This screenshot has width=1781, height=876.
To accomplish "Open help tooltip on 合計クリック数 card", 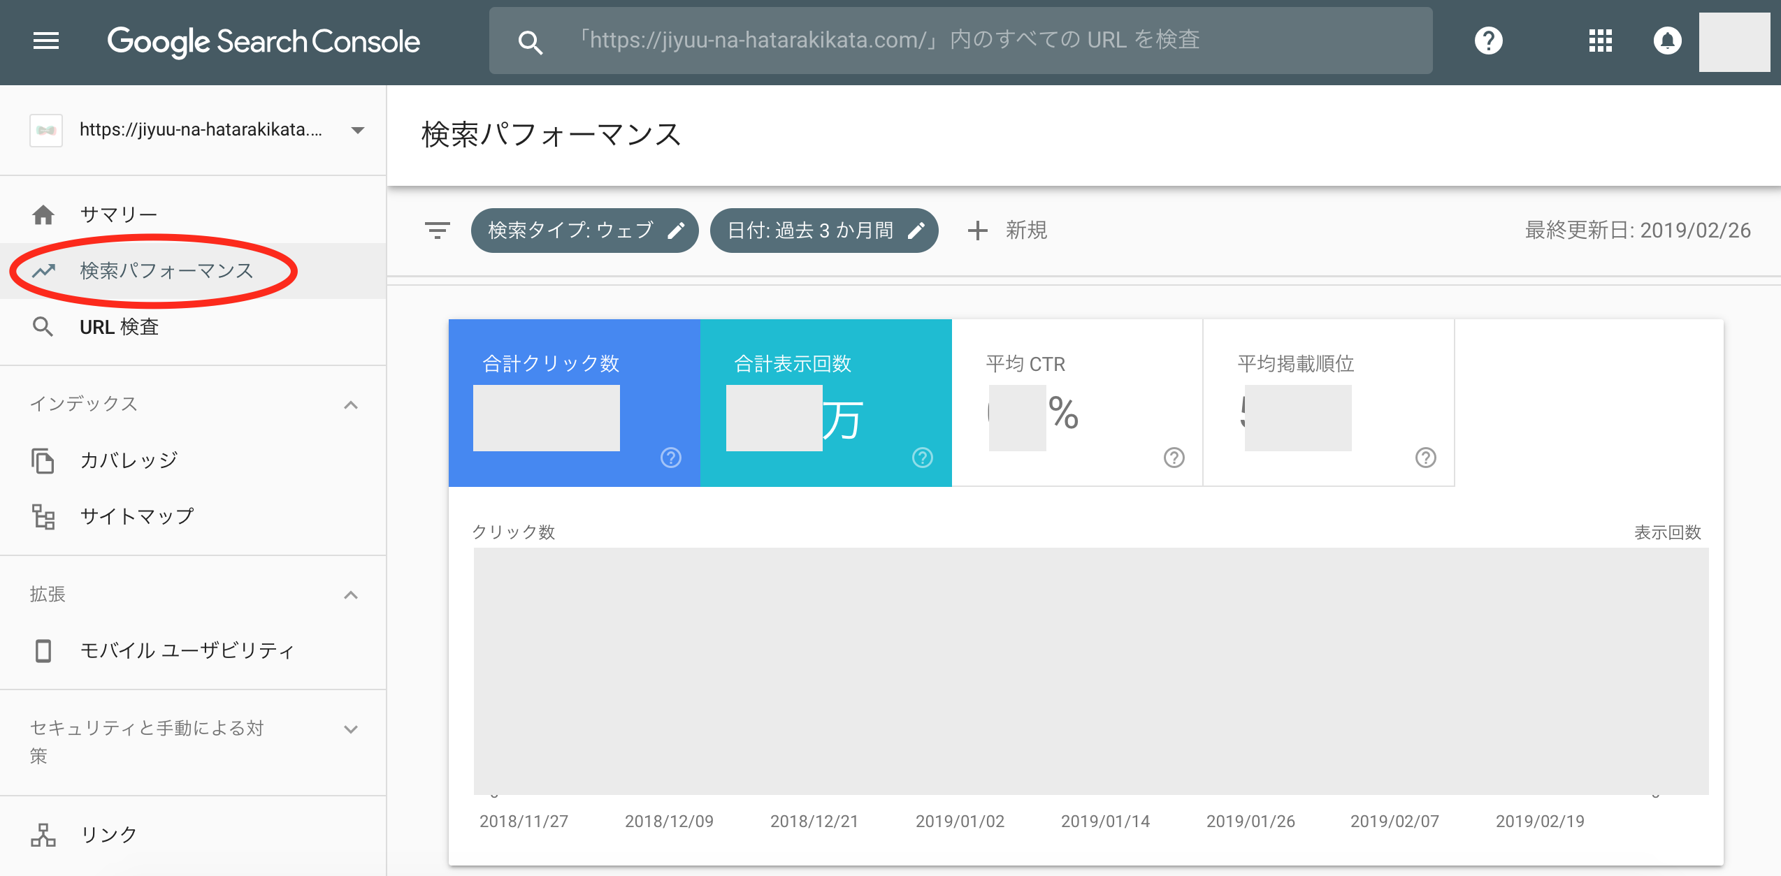I will pos(671,458).
